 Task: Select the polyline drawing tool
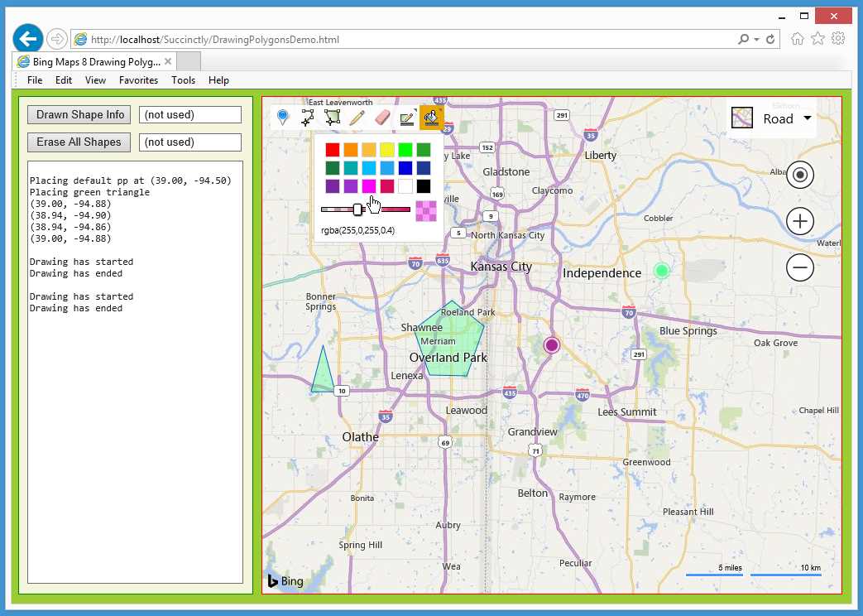pyautogui.click(x=308, y=117)
